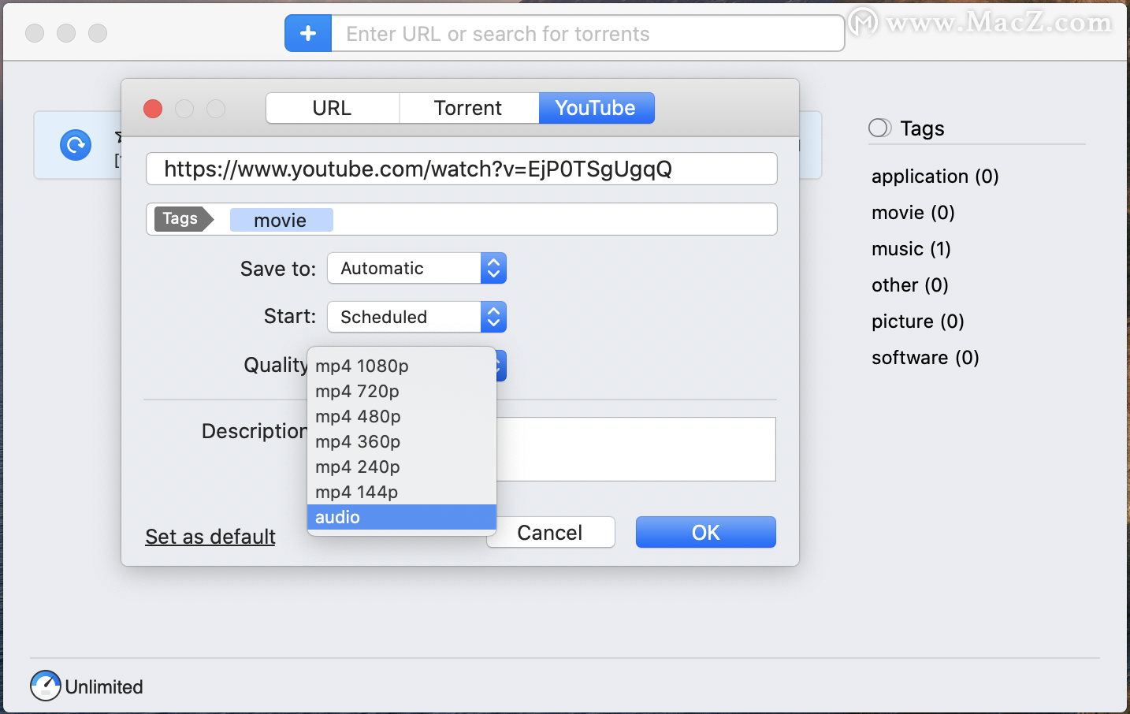Choose mp4 360p quality
1130x714 pixels.
click(x=401, y=441)
